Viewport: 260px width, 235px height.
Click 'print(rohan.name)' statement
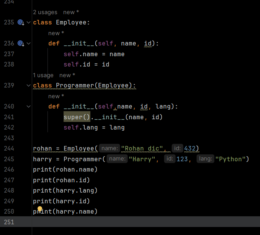click(x=65, y=170)
